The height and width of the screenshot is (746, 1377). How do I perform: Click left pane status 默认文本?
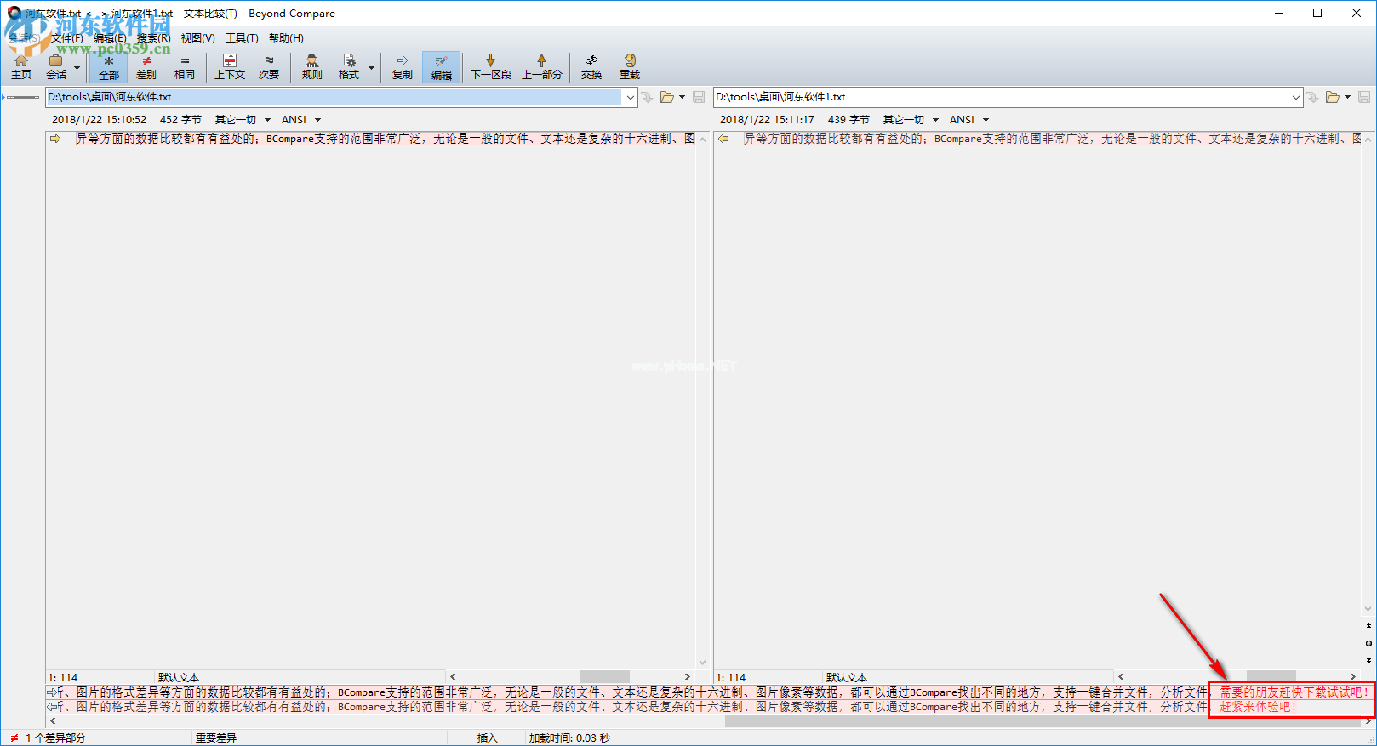179,677
